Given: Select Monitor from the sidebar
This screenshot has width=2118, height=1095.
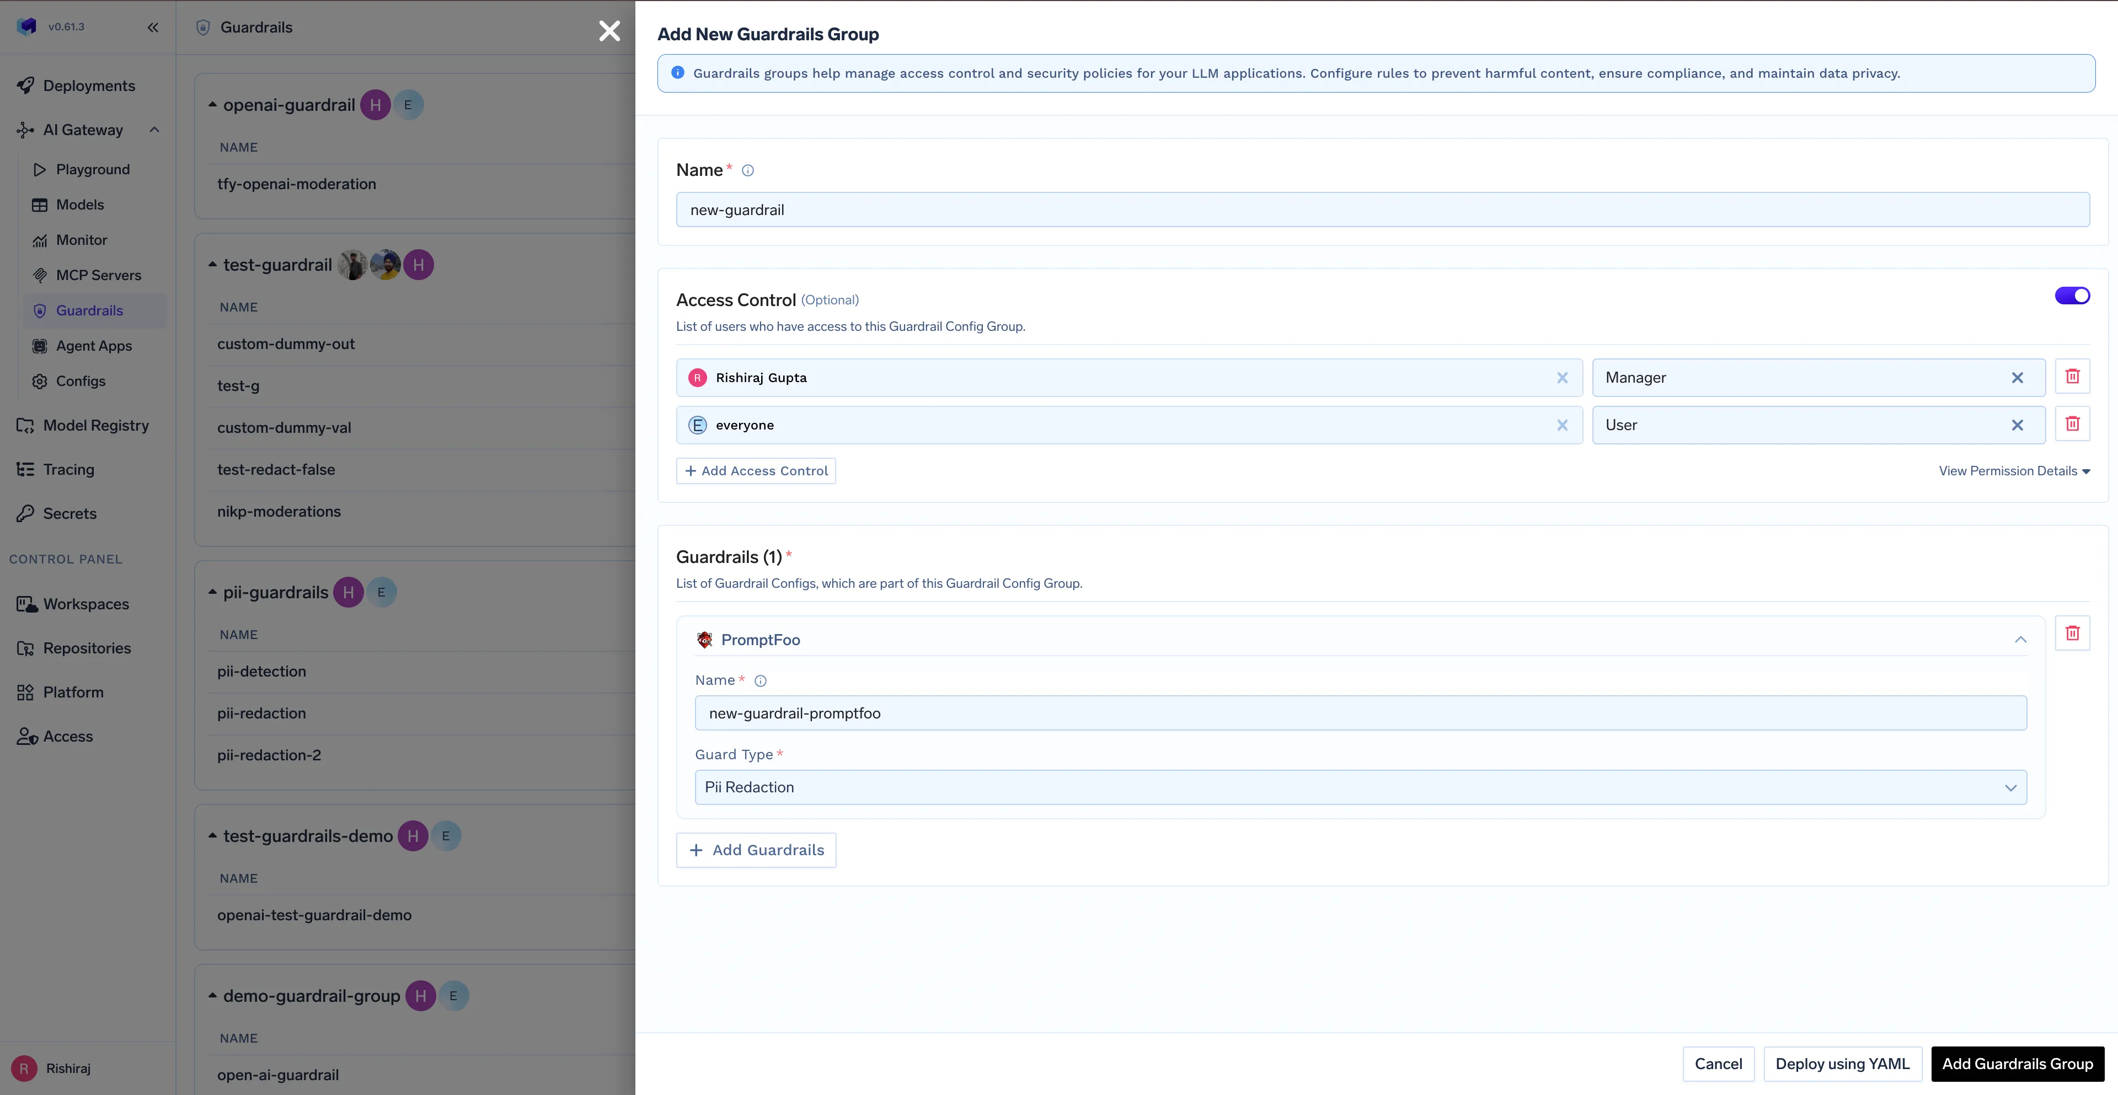Looking at the screenshot, I should point(82,239).
